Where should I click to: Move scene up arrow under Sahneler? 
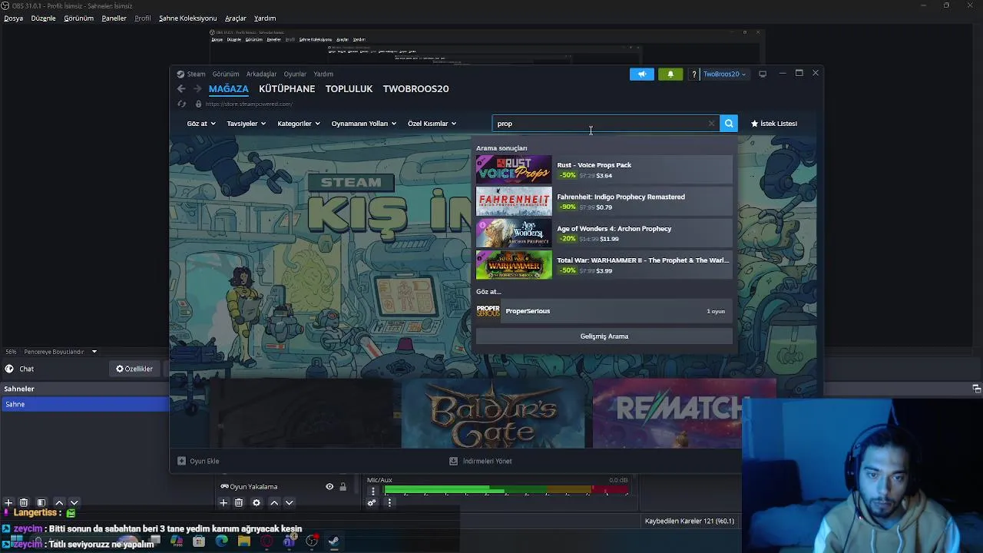(x=59, y=503)
